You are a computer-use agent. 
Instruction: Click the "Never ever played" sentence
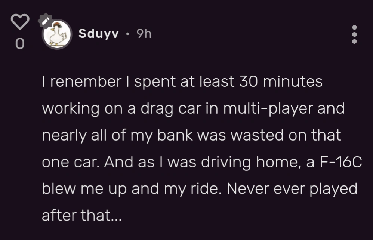293,189
